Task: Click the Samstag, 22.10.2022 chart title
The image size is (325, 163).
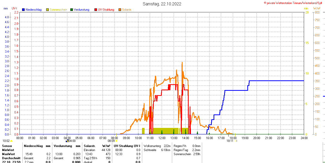Action: point(162,4)
